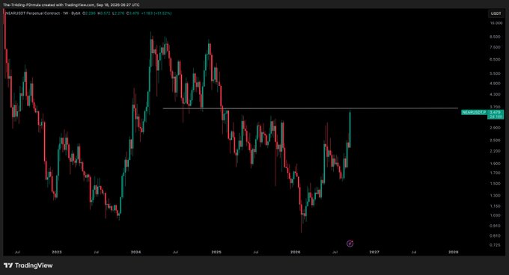The image size is (509, 275).
Task: Click the 2023 label on time axis
Action: coord(56,252)
